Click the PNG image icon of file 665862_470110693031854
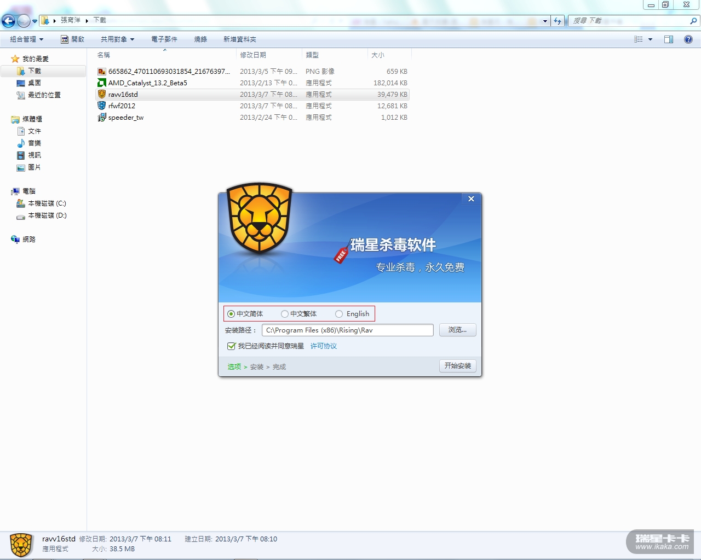Viewport: 701px width, 560px height. pos(101,72)
